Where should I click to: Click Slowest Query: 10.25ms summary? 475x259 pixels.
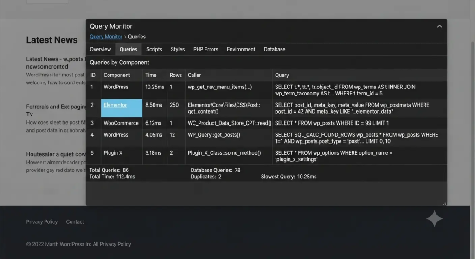coord(289,177)
